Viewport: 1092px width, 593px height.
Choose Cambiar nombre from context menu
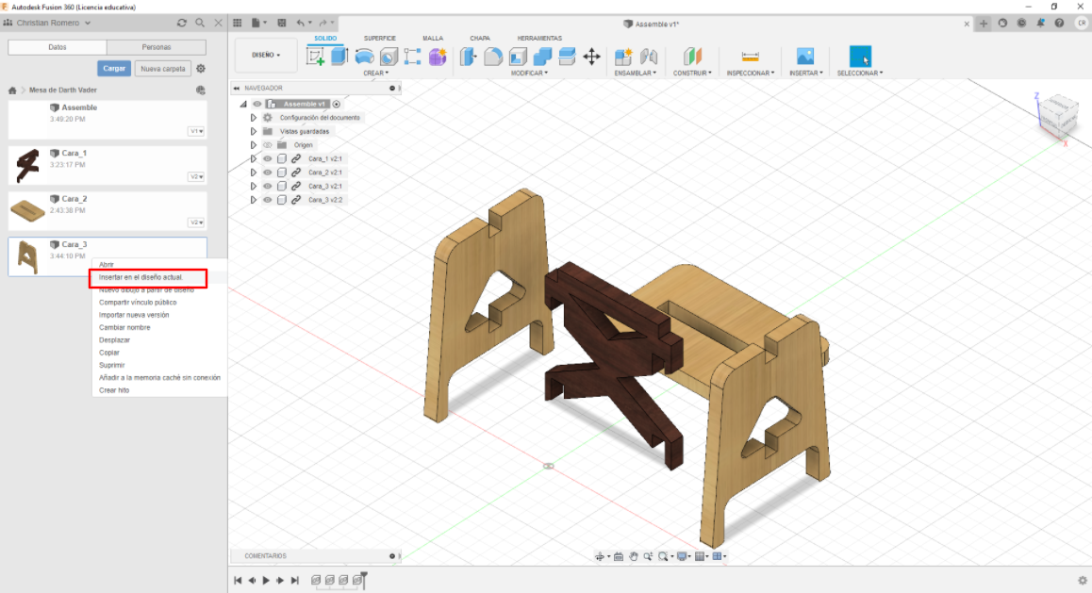point(124,328)
